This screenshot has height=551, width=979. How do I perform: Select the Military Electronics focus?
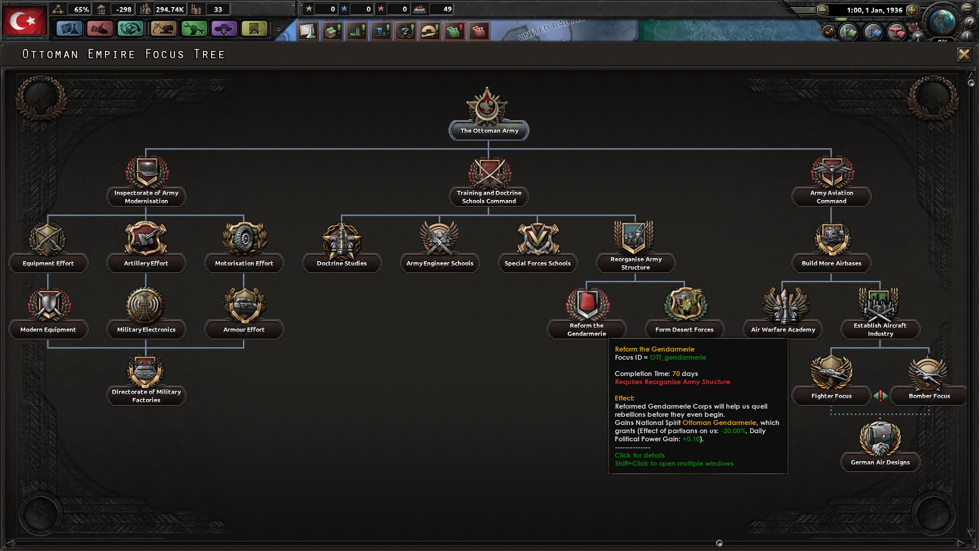coord(146,312)
